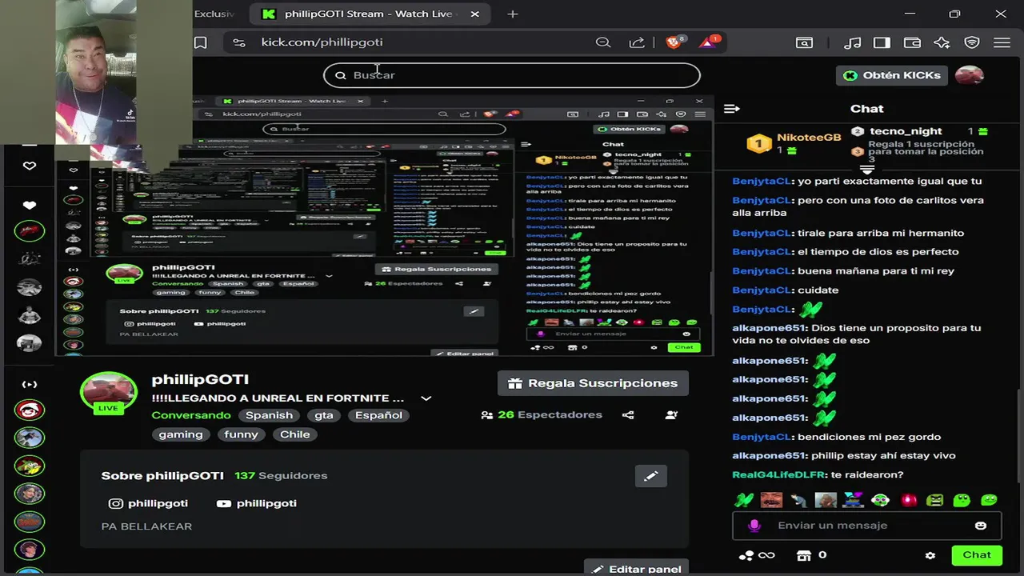Click the white heart following icon in sidebar
Viewport: 1024px width, 576px height.
coord(30,205)
